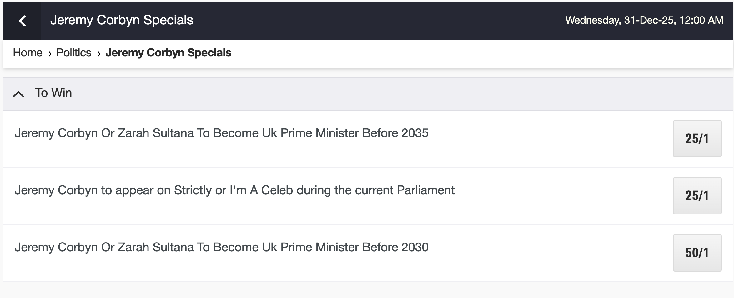Image resolution: width=734 pixels, height=298 pixels.
Task: Collapse the To Win section chevron
Action: point(18,94)
